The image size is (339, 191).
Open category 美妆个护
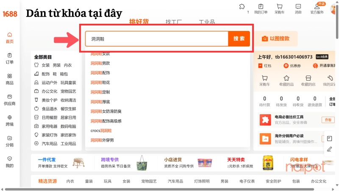click(50, 100)
